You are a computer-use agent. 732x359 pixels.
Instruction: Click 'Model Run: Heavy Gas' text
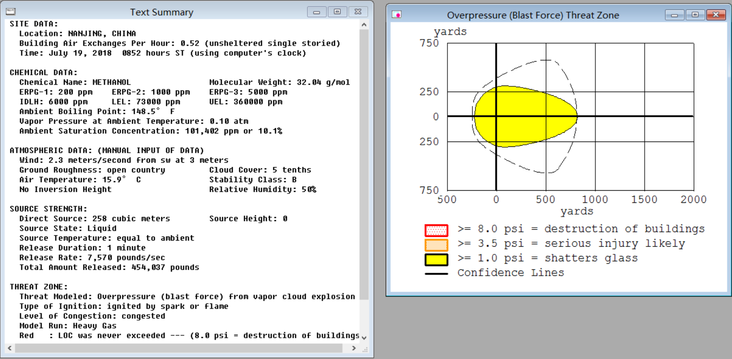(68, 326)
